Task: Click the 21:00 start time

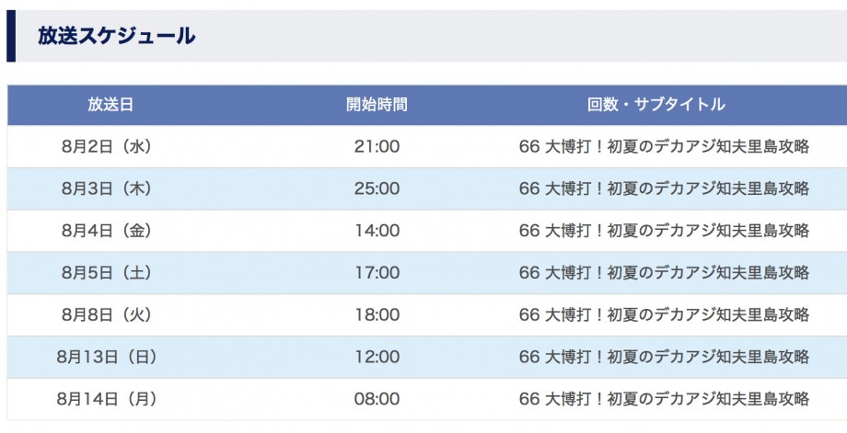Action: [x=377, y=146]
